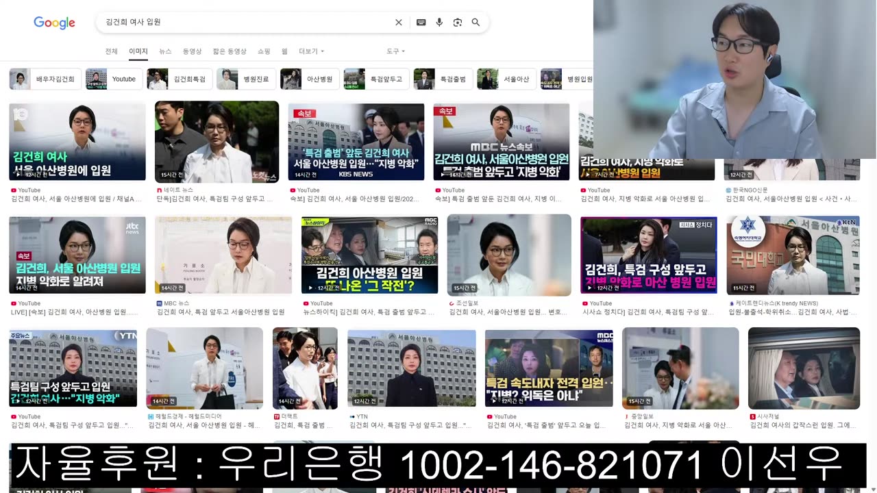Expand the 더보기 dropdown
The image size is (877, 493).
tap(311, 51)
